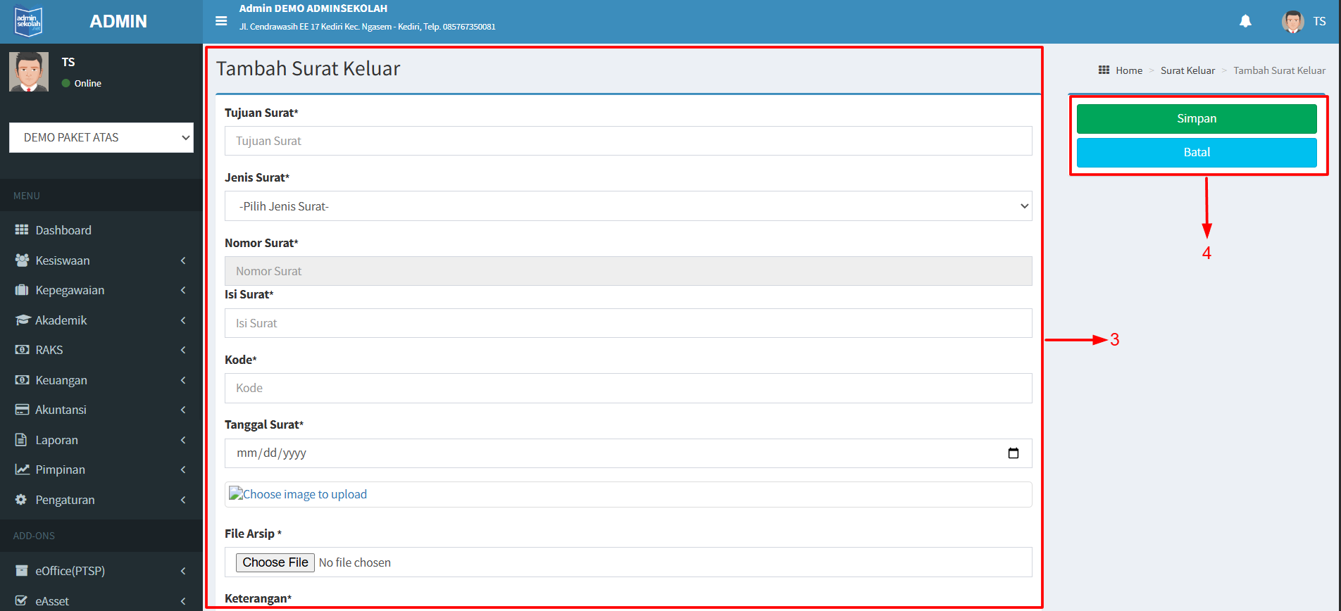Viewport: 1341px width, 611px height.
Task: Open the DEMO PAKET ATAS dropdown
Action: pos(101,138)
